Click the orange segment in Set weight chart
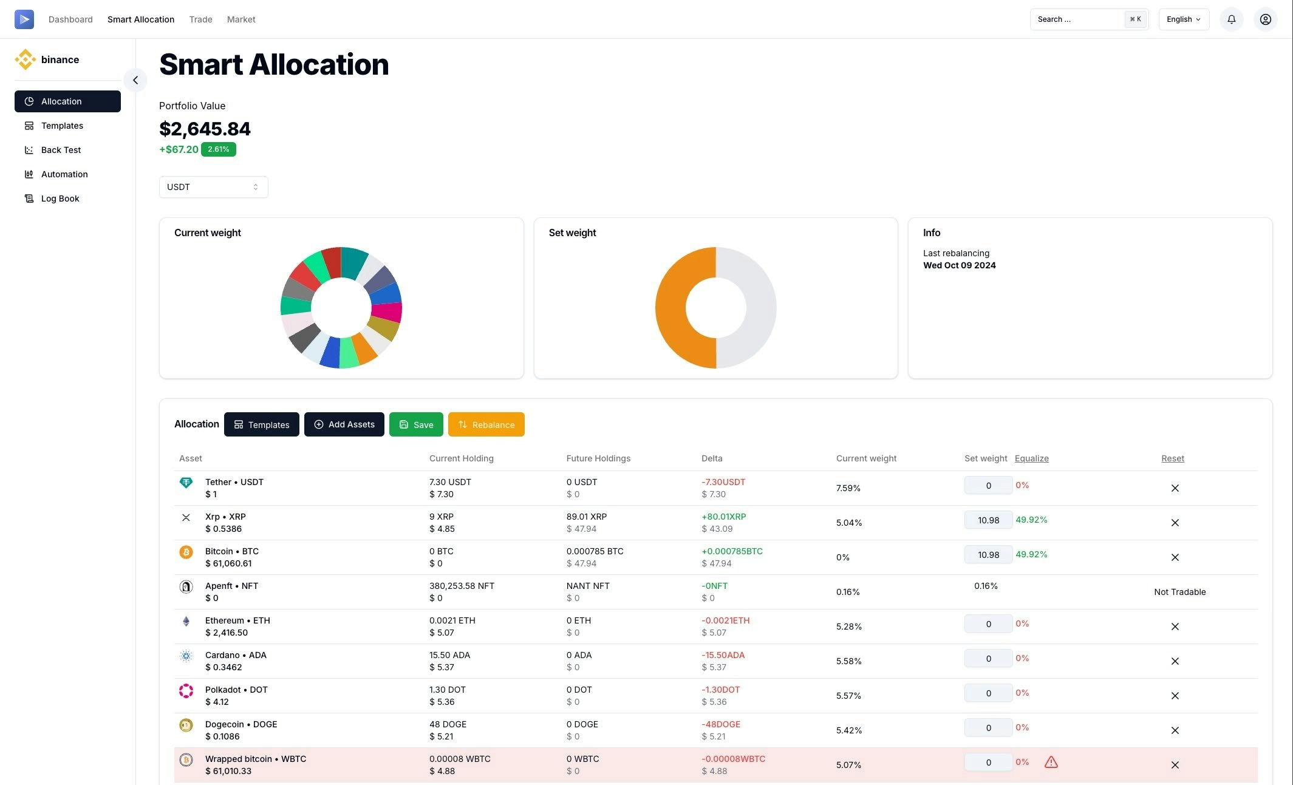The image size is (1293, 785). (671, 308)
